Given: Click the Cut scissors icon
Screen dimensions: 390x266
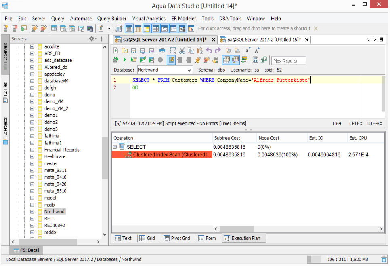Looking at the screenshot, I should pyautogui.click(x=182, y=51).
